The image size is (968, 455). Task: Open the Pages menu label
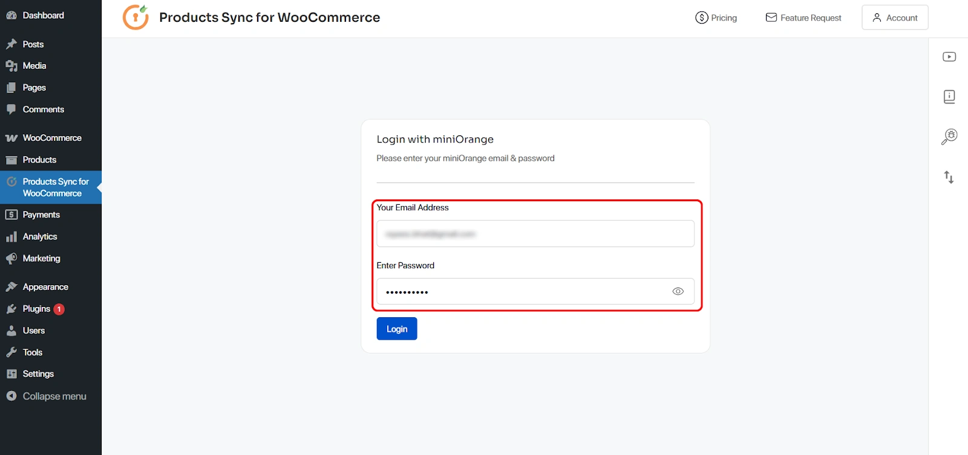pyautogui.click(x=34, y=88)
